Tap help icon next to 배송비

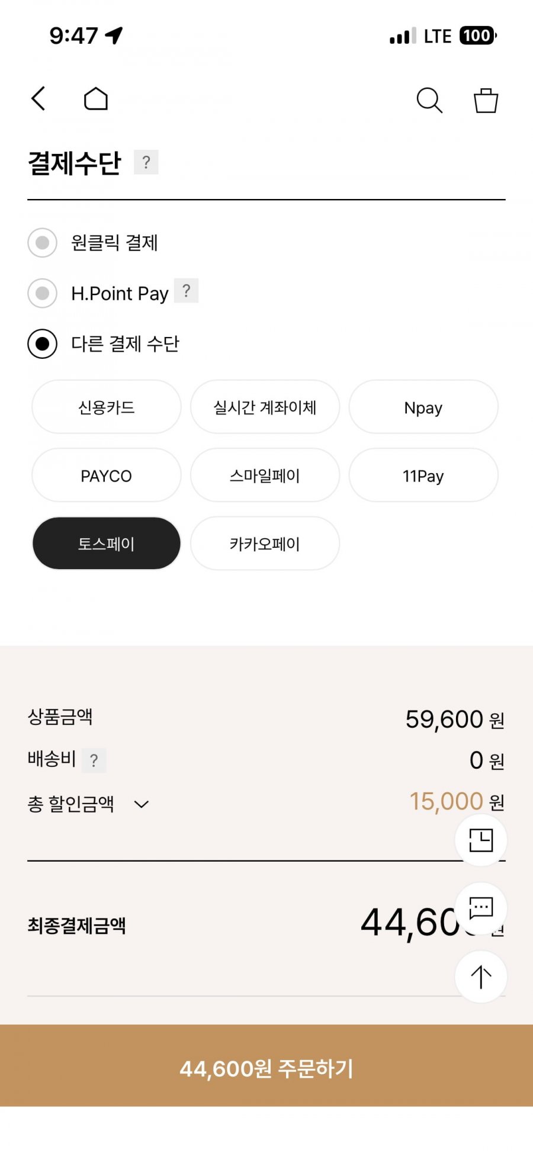pos(94,760)
